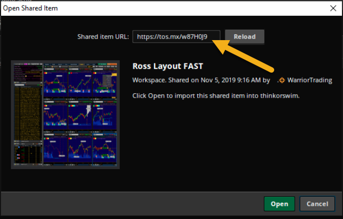Click the 'Shared item URL:' label
The width and height of the screenshot is (343, 219).
pyautogui.click(x=103, y=36)
